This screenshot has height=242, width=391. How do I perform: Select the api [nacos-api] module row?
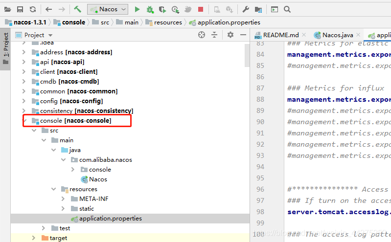click(130, 62)
